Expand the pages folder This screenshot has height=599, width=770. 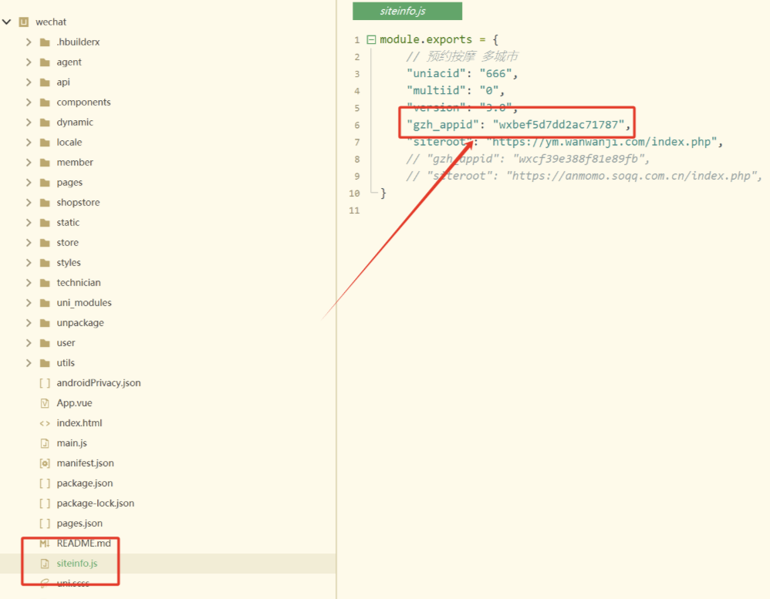click(29, 183)
